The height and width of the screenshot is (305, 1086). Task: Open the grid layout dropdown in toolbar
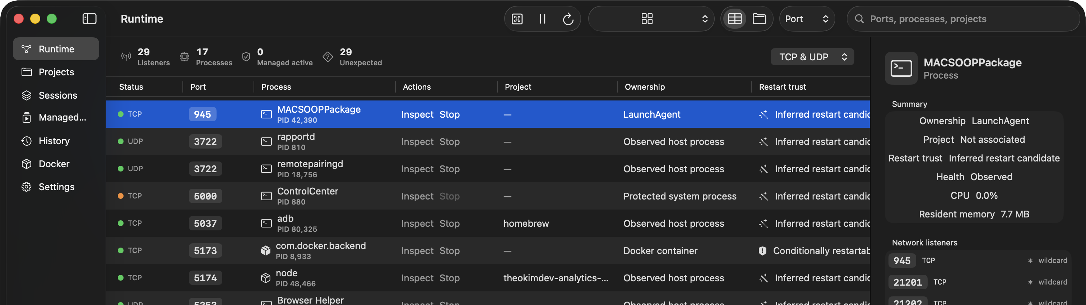click(651, 19)
